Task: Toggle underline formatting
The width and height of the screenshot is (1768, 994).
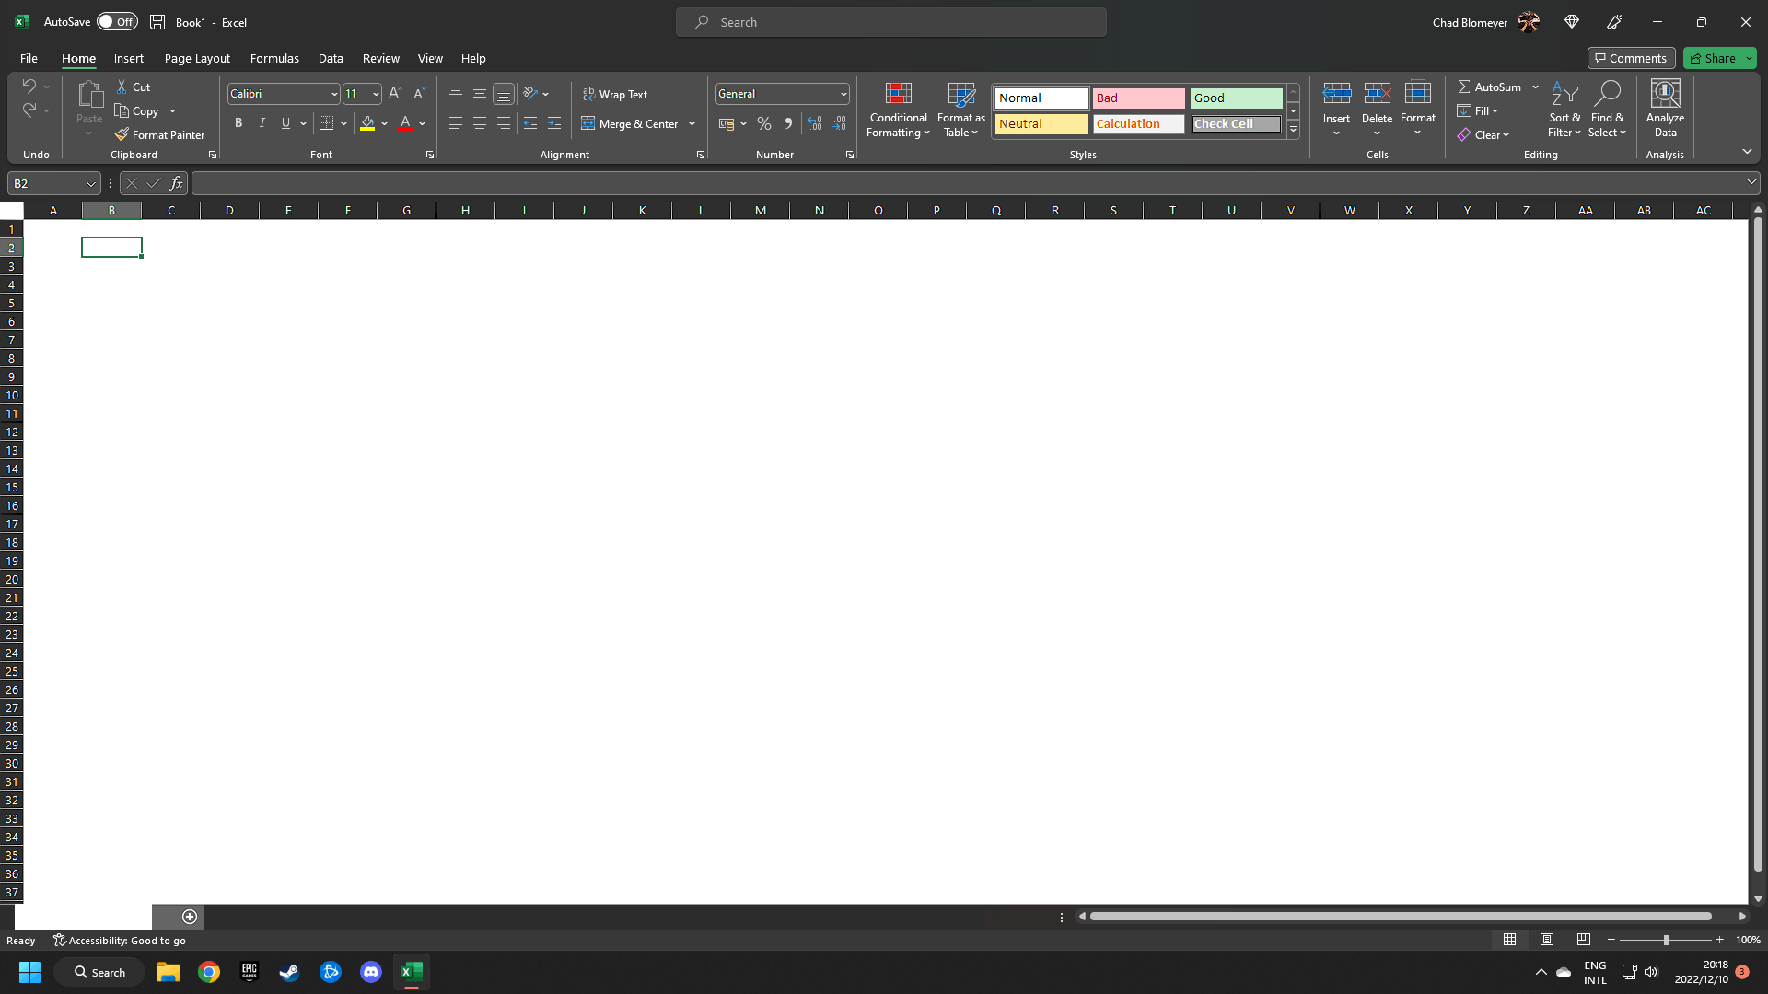Action: (285, 122)
